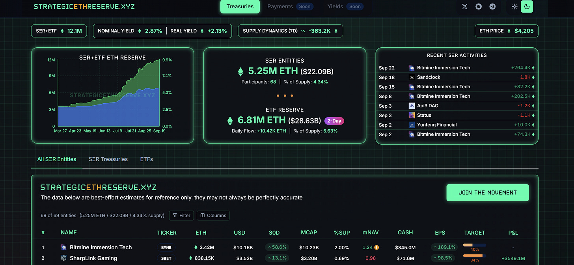Click the SER+ETF 12.1M stat pill
Screen dimensions: 574x265
click(x=59, y=31)
